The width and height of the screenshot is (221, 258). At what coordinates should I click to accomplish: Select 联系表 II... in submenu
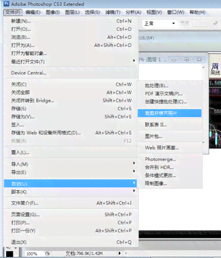[x=170, y=125]
